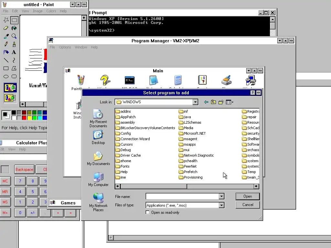Viewport: 331px width, 248px height.
Task: Select the Fill With Color bucket tool
Action: (x=14, y=28)
